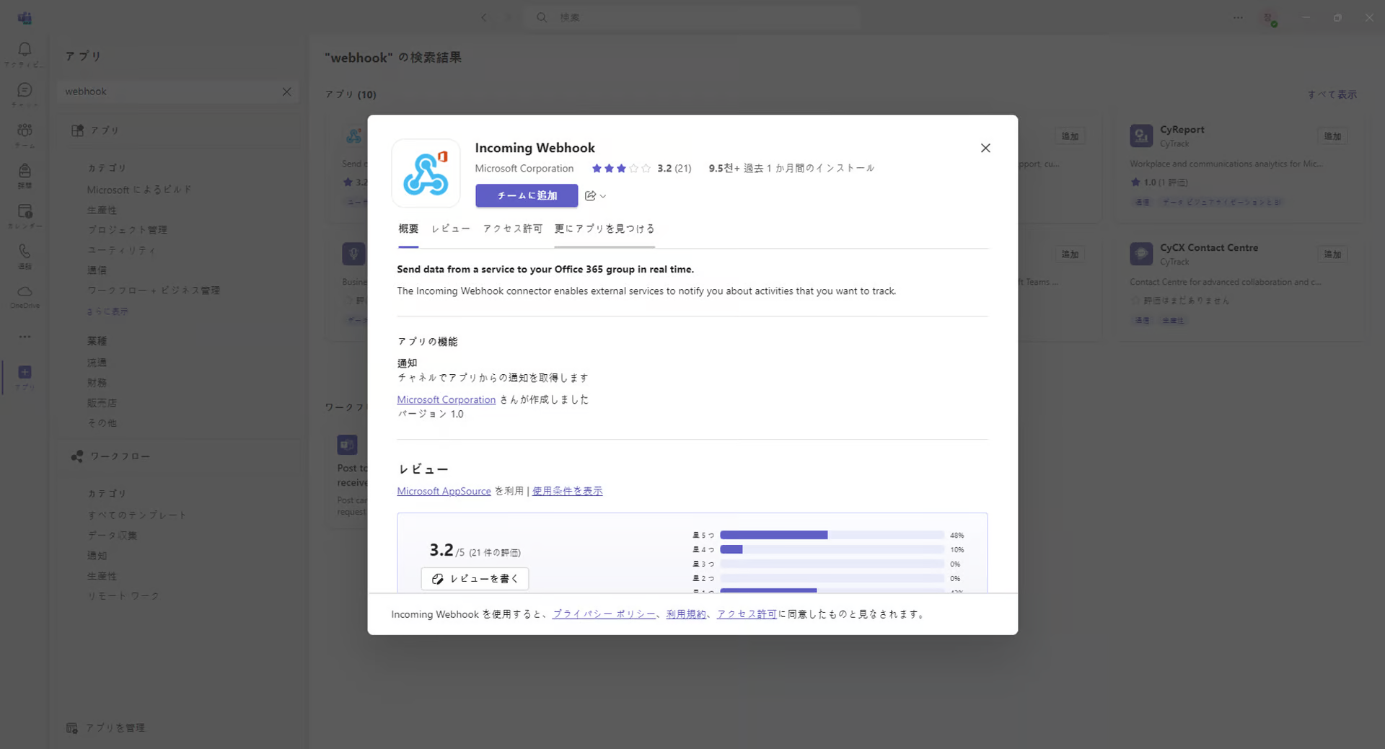
Task: Click the search magnifier icon in the title bar
Action: pyautogui.click(x=542, y=17)
